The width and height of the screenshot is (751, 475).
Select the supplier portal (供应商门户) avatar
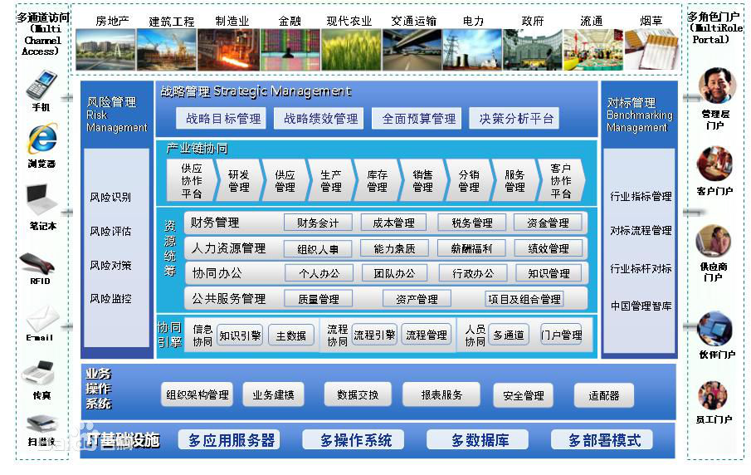pos(713,242)
